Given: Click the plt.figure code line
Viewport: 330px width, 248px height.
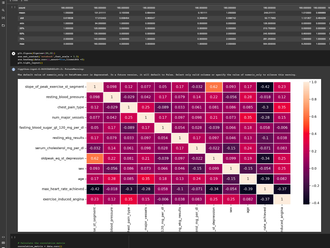Looking at the screenshot, I should [36, 53].
